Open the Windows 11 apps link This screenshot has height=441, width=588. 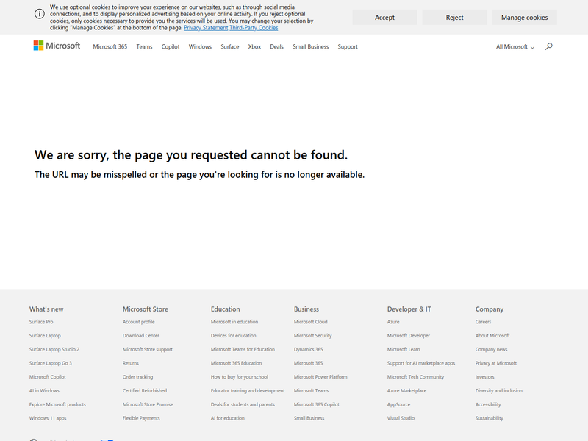(x=48, y=418)
